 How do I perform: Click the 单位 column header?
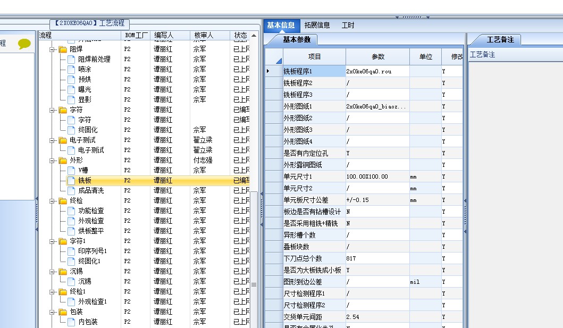click(x=425, y=57)
